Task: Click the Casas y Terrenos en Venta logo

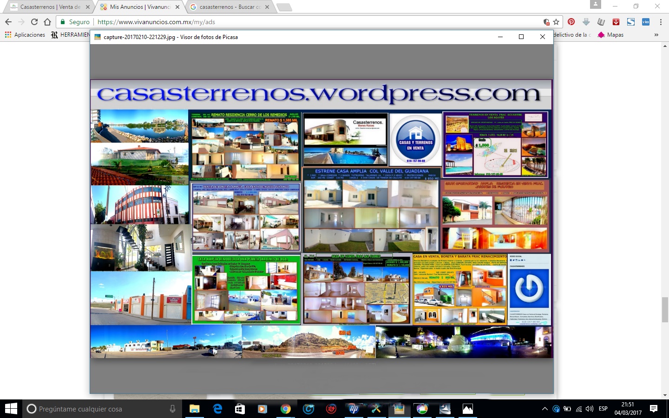Action: point(415,139)
